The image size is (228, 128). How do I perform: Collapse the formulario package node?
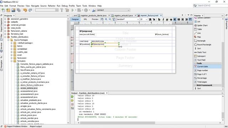click(x=11, y=61)
